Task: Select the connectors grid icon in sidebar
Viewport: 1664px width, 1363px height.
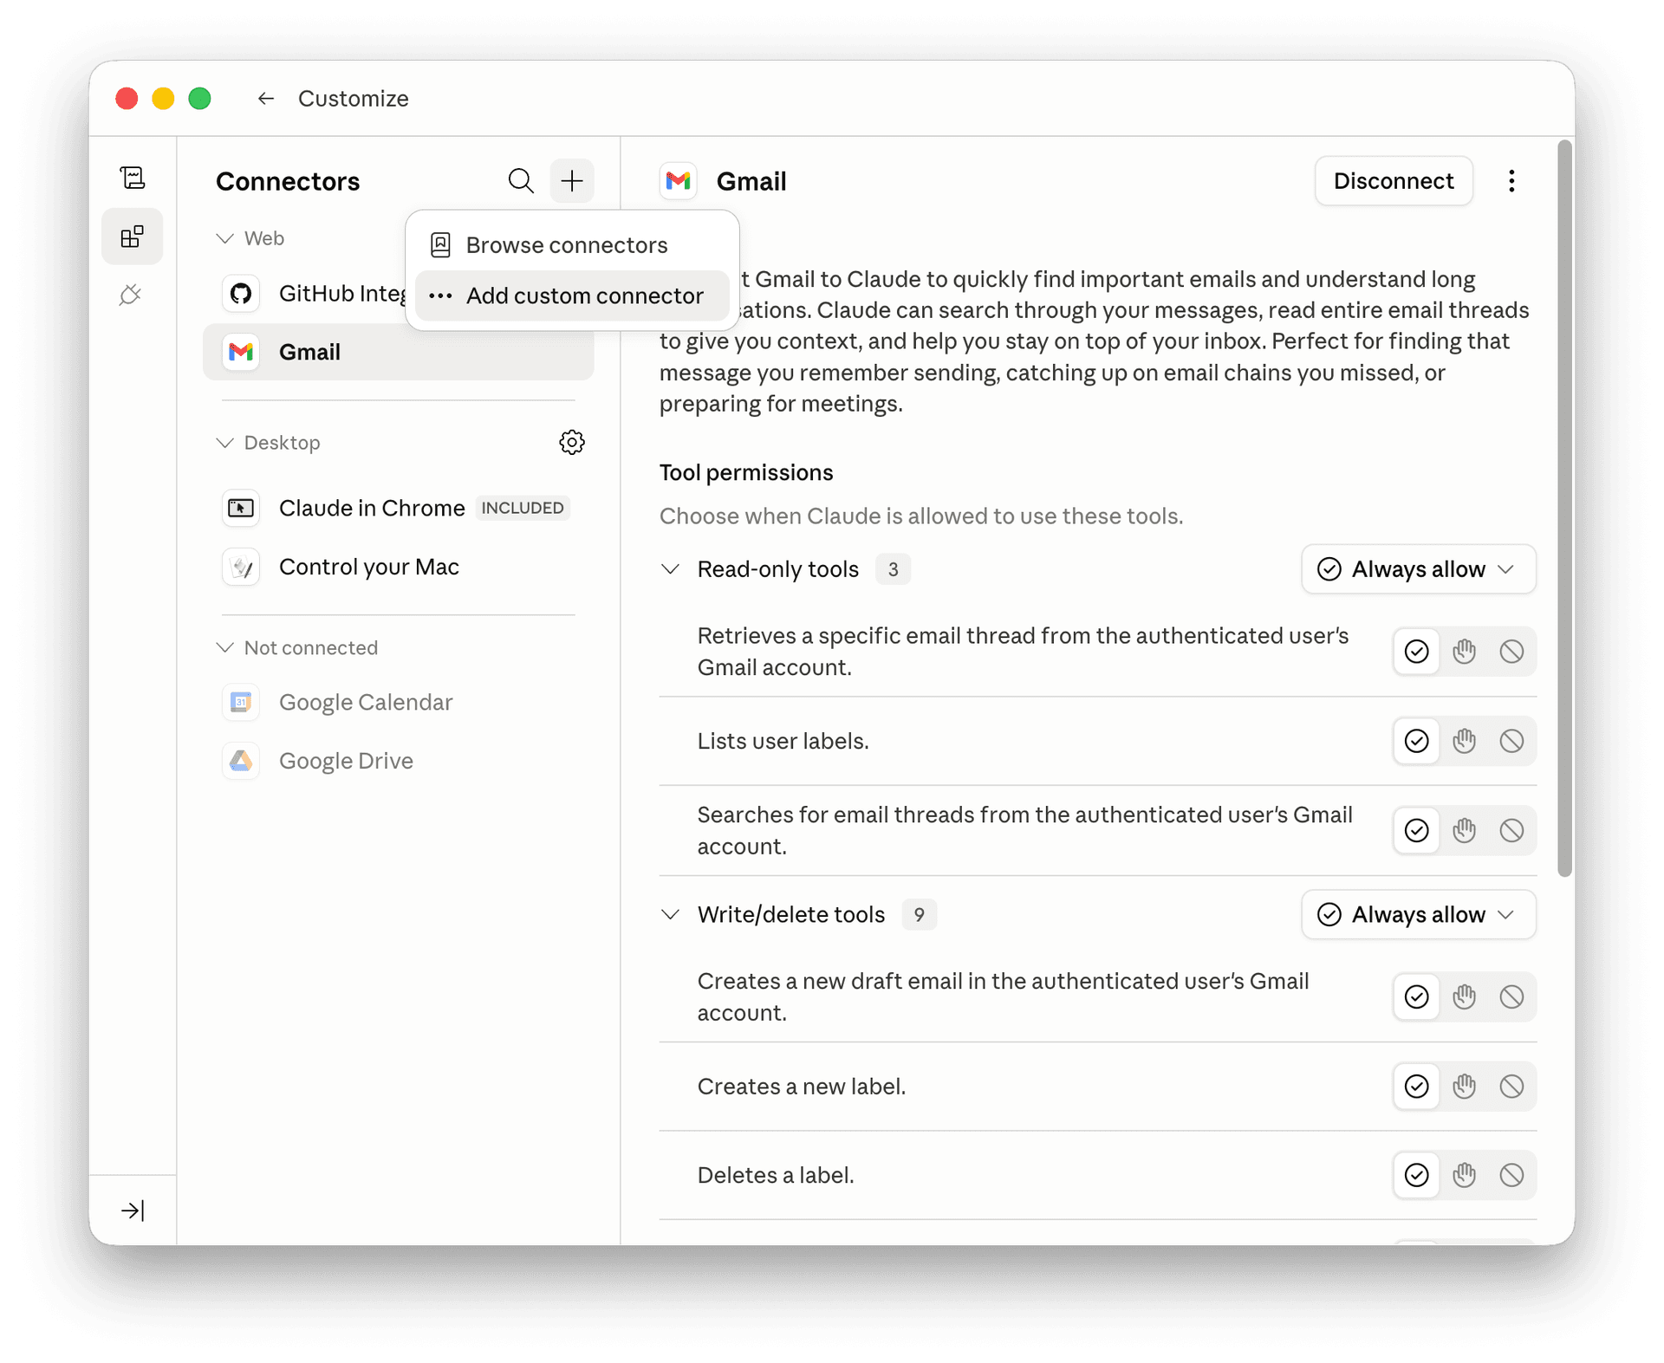Action: coord(133,237)
